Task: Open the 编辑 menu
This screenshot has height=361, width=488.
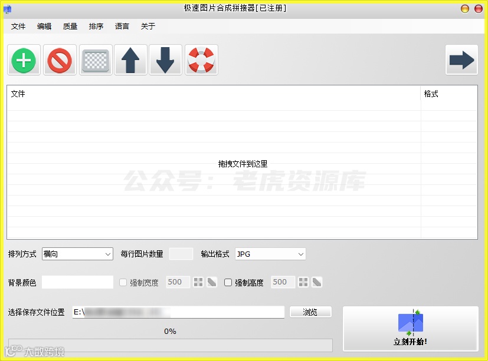Action: click(44, 27)
